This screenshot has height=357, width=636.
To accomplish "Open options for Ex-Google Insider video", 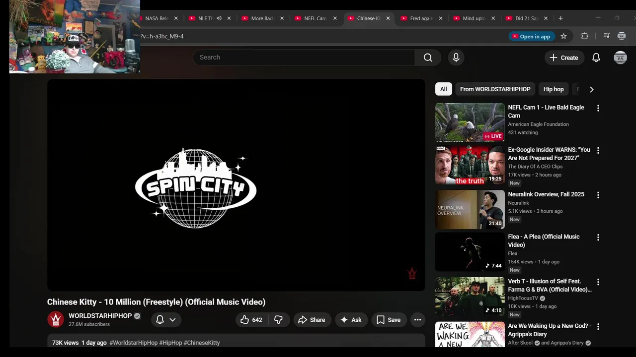I will tap(598, 150).
